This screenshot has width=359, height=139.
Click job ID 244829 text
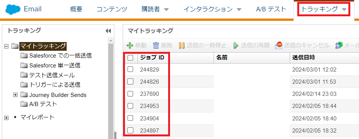point(150,70)
